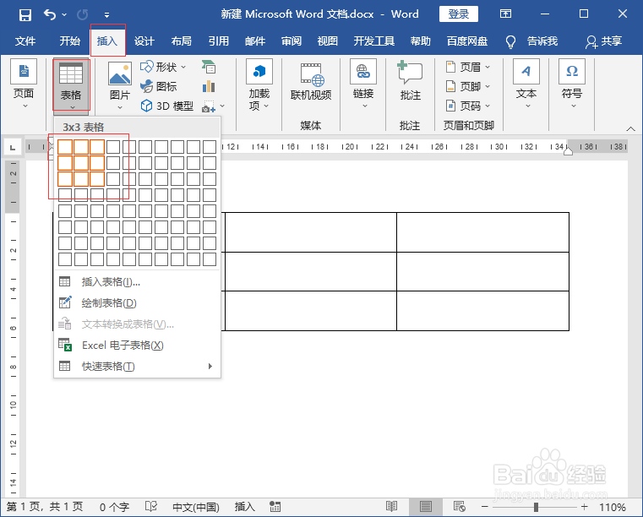Switch to the 视图 tab
The width and height of the screenshot is (643, 517).
tap(328, 41)
